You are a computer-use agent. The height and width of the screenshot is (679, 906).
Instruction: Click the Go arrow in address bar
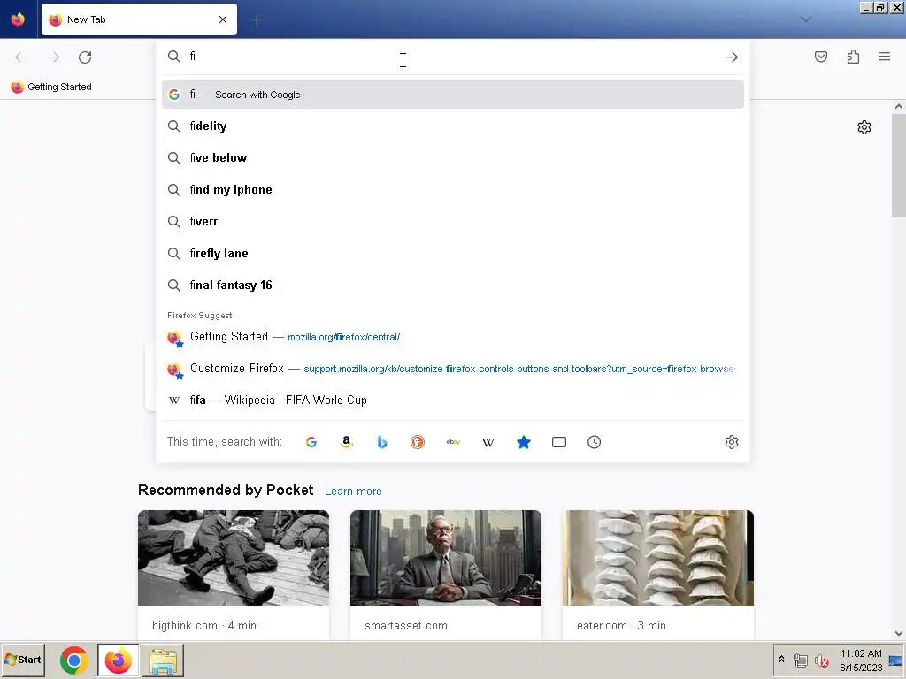coord(731,57)
